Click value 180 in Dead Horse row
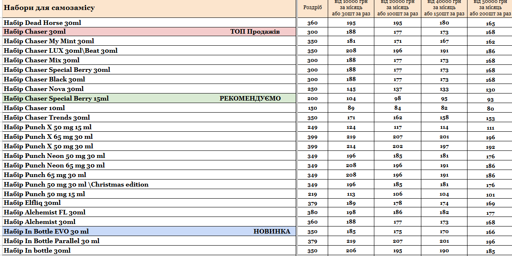Screen dimensions: 512x256 coord(444,23)
